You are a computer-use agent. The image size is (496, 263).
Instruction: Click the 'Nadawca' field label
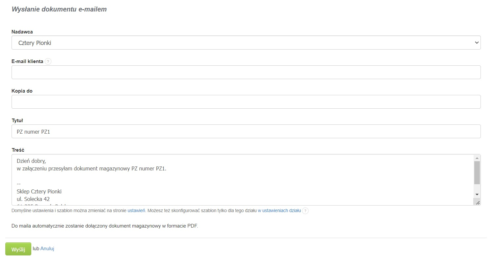point(22,32)
